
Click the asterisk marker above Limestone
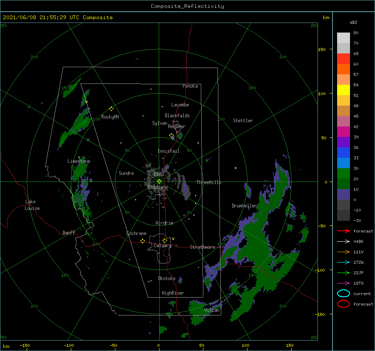tap(79, 157)
